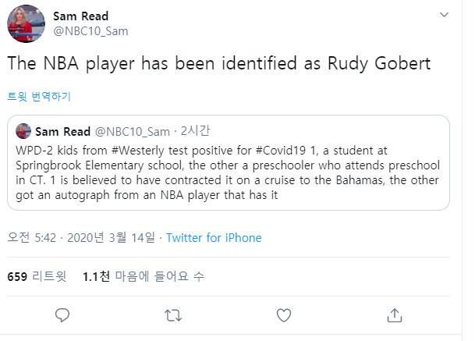Open the quoted tweet's 2시간 timestamp

[195, 130]
